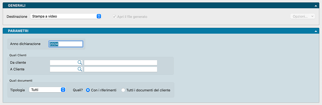The image size is (322, 105).
Task: Click the Anno dichiarazione year field
Action: pyautogui.click(x=66, y=44)
